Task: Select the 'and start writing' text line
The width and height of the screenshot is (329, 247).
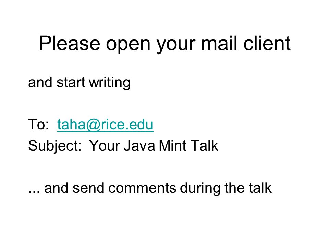Action: coord(79,83)
